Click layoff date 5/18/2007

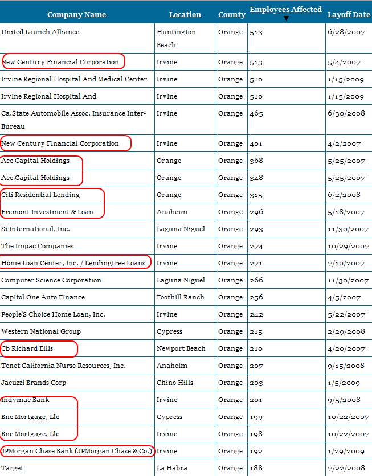(346, 212)
